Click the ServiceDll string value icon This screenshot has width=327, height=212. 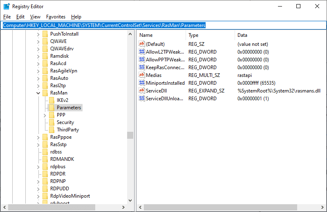[142, 90]
